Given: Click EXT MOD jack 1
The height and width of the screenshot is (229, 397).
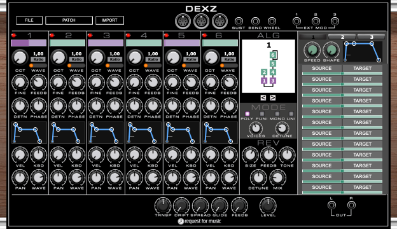Looking at the screenshot, I should coord(296,21).
